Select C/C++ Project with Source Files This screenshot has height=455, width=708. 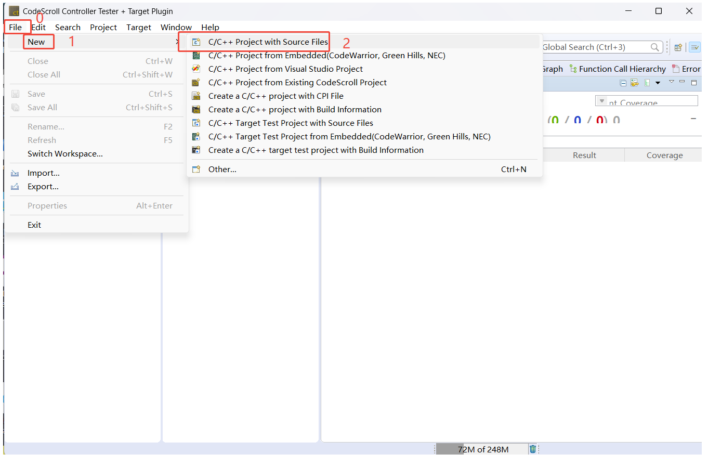(268, 42)
